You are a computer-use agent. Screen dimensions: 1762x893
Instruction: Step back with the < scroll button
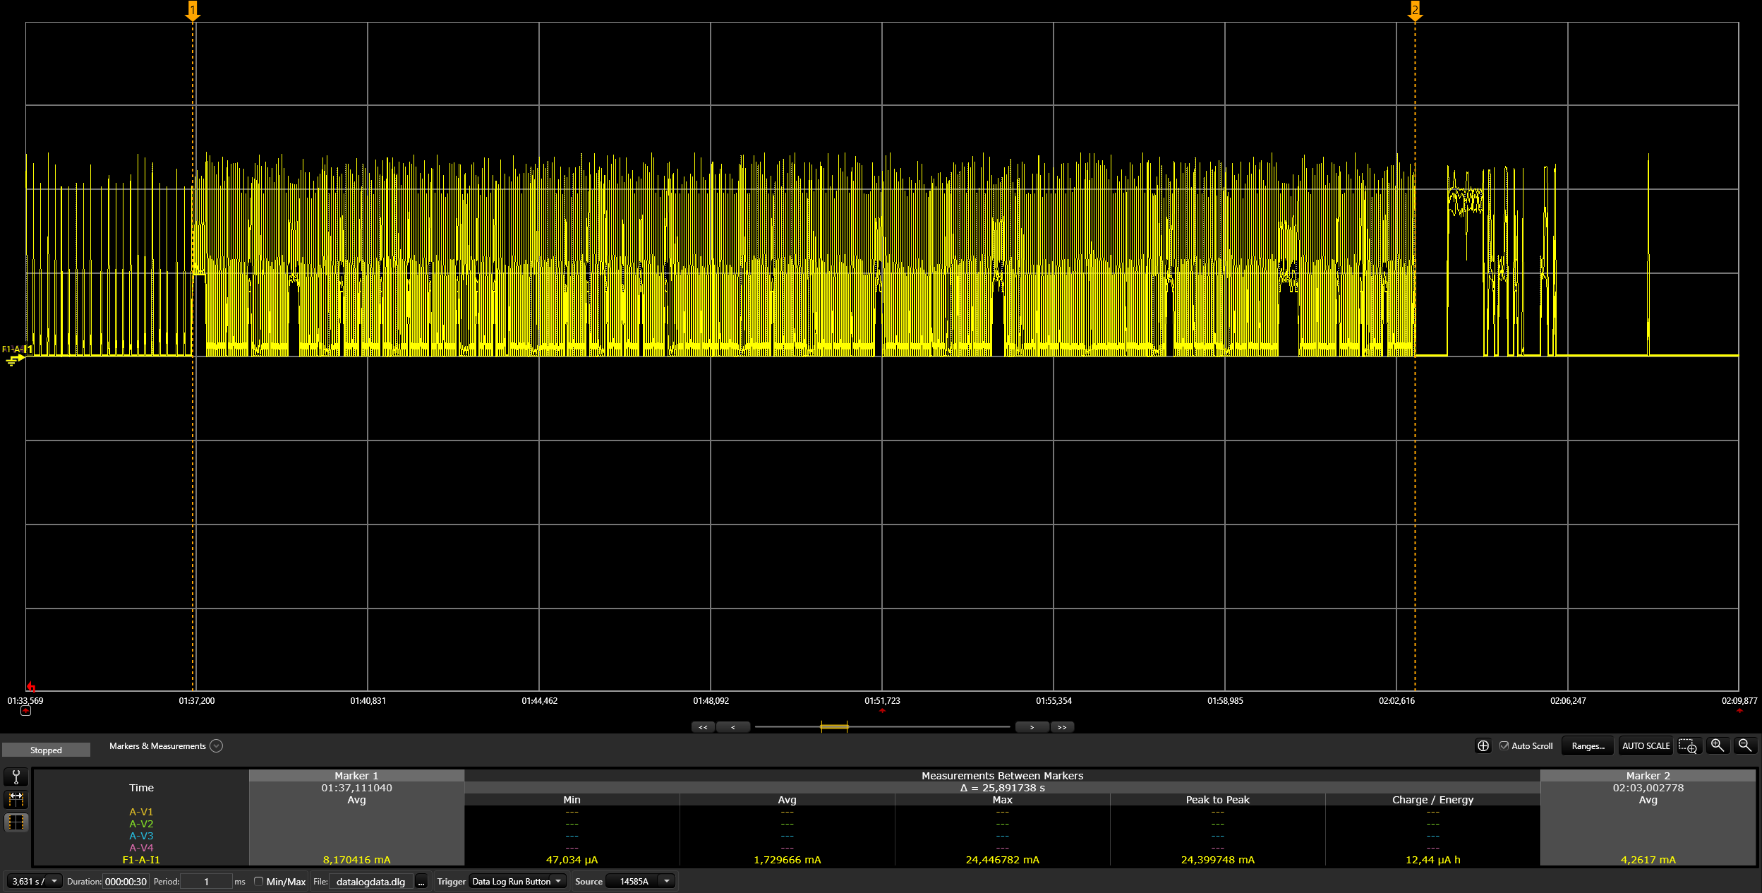(733, 727)
